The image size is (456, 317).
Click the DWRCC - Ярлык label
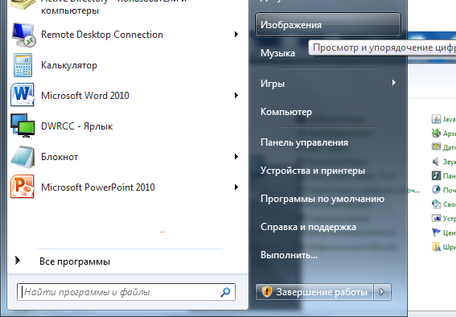point(76,126)
